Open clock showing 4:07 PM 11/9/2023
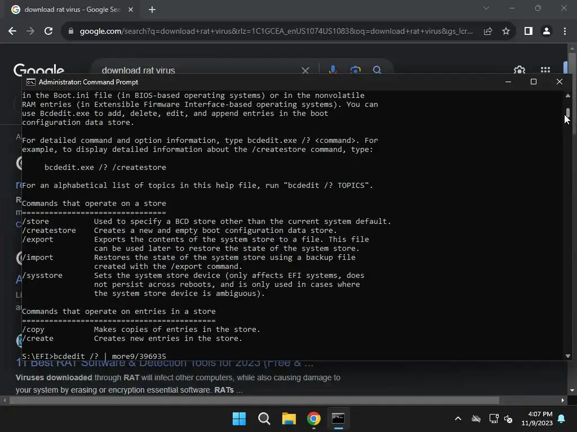This screenshot has height=432, width=577. click(537, 418)
